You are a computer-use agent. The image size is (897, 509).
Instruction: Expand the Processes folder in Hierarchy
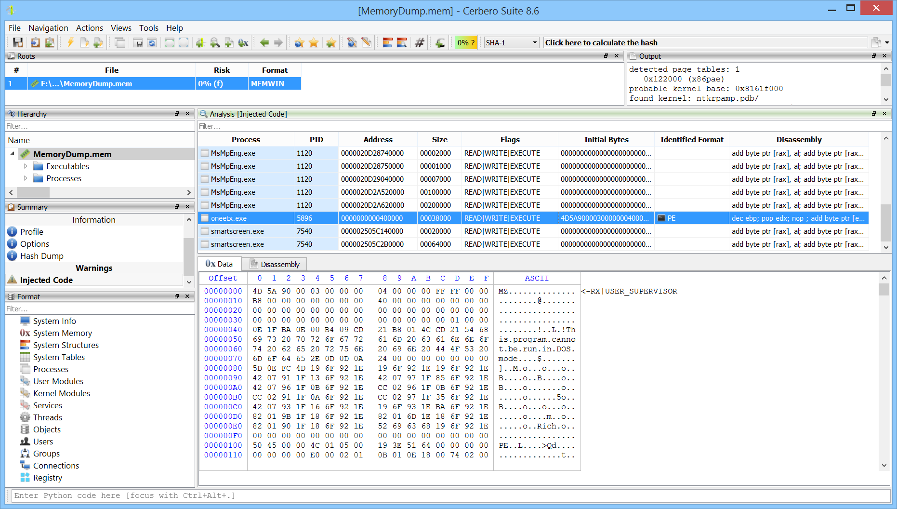click(26, 178)
